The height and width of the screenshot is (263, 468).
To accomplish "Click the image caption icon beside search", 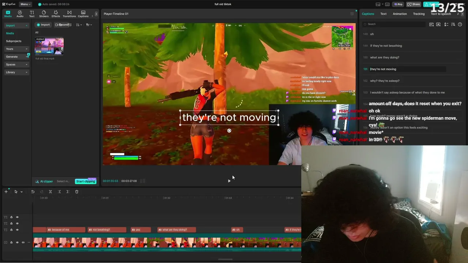I will (x=438, y=24).
